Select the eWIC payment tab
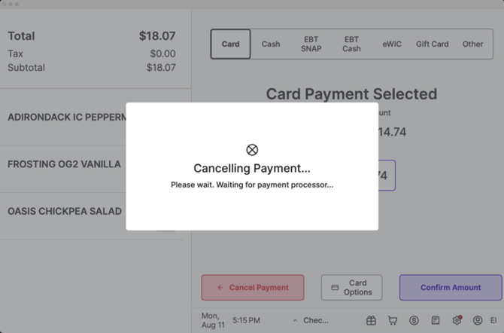 point(392,44)
